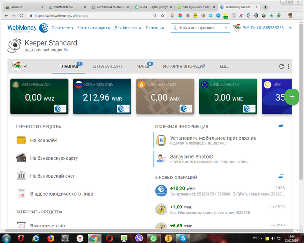Switch to the Оплата услуг tab

coord(107,66)
